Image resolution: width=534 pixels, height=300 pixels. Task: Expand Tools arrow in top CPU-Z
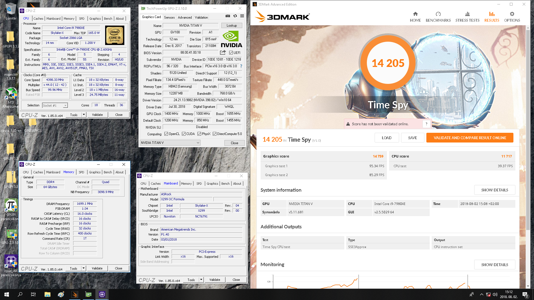(x=84, y=115)
